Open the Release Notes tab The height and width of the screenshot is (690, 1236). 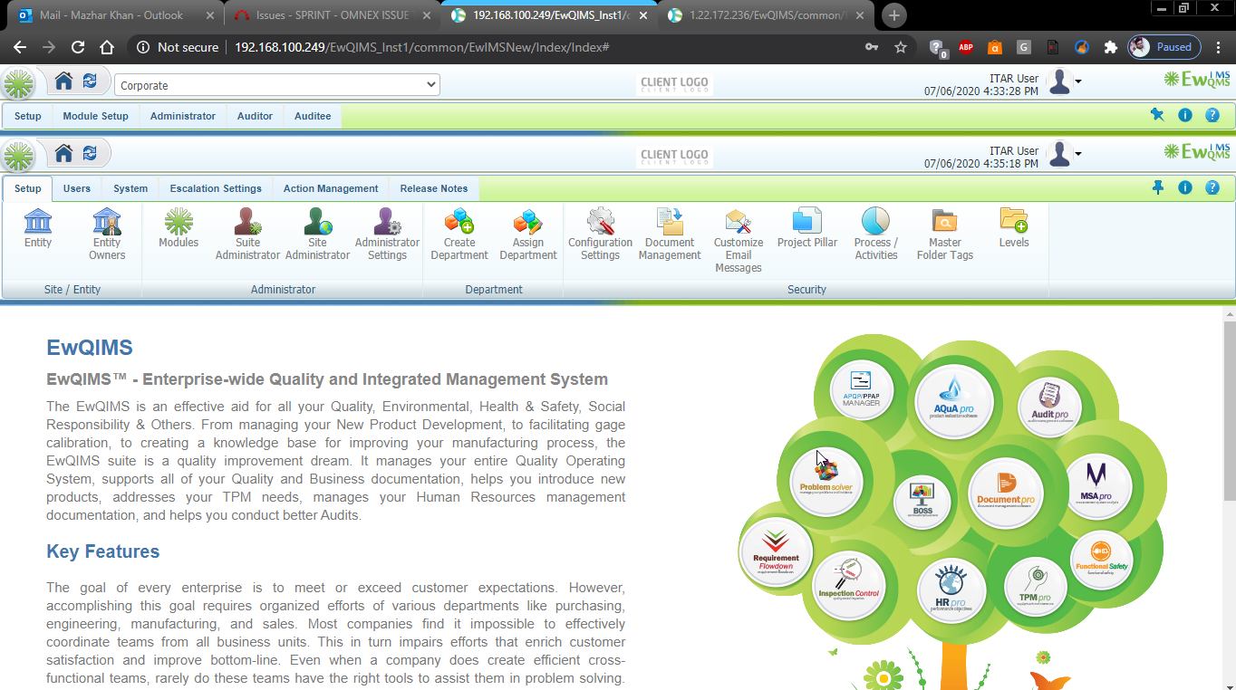(x=434, y=188)
